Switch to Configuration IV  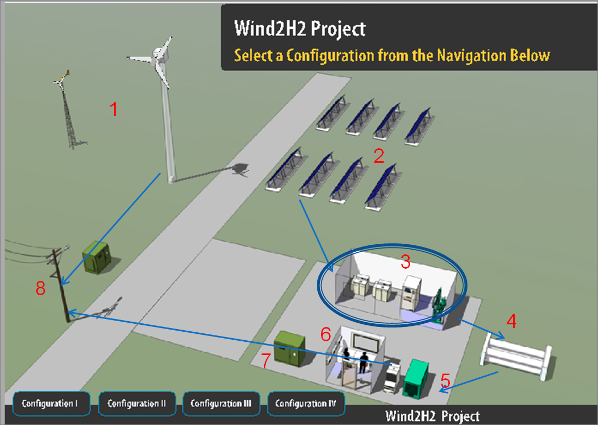[306, 403]
